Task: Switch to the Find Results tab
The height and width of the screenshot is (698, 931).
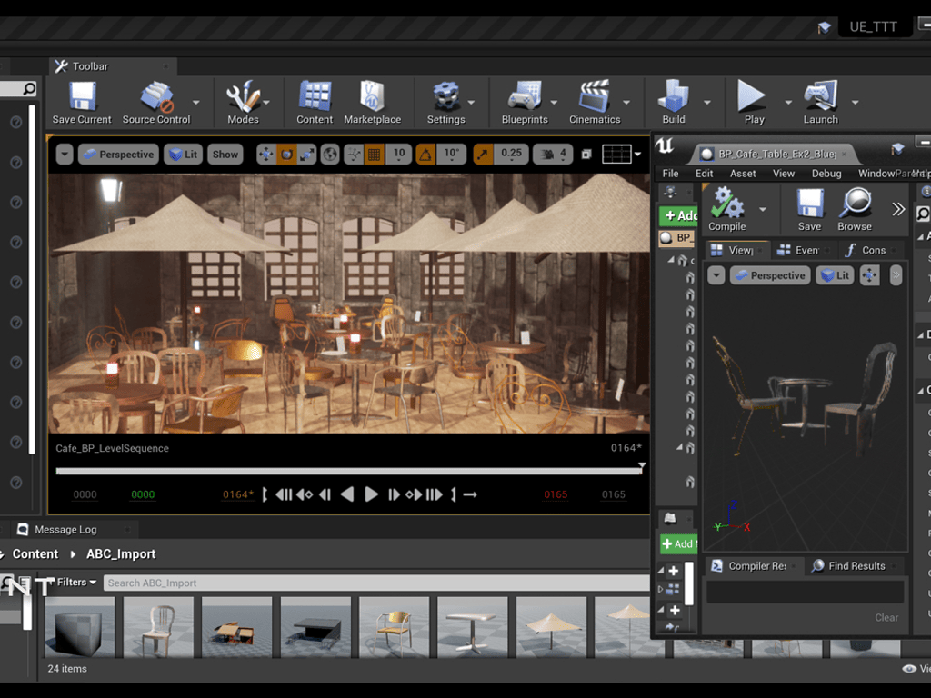Action: (851, 566)
